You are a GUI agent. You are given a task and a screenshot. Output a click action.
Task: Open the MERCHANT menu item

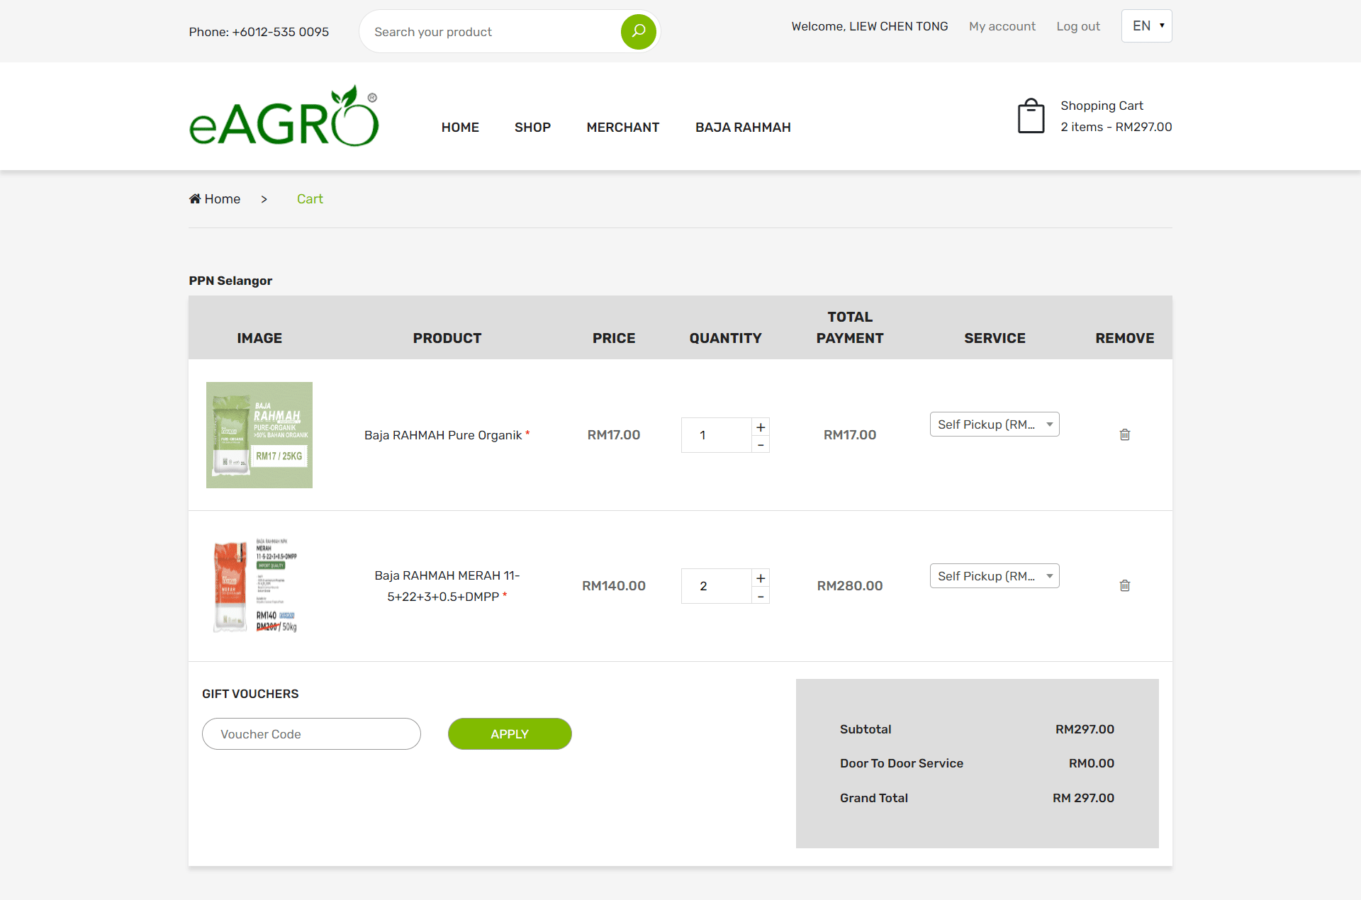point(623,128)
